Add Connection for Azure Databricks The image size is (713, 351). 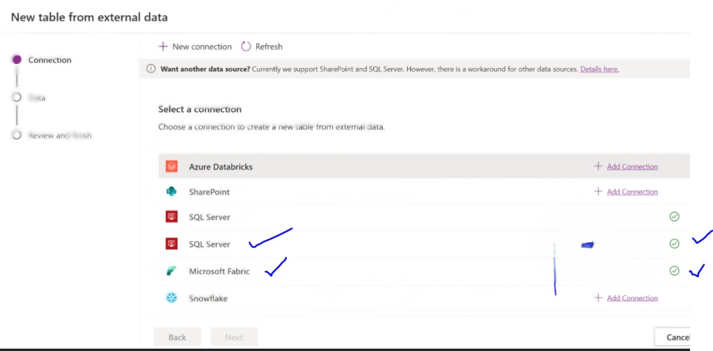coord(632,167)
